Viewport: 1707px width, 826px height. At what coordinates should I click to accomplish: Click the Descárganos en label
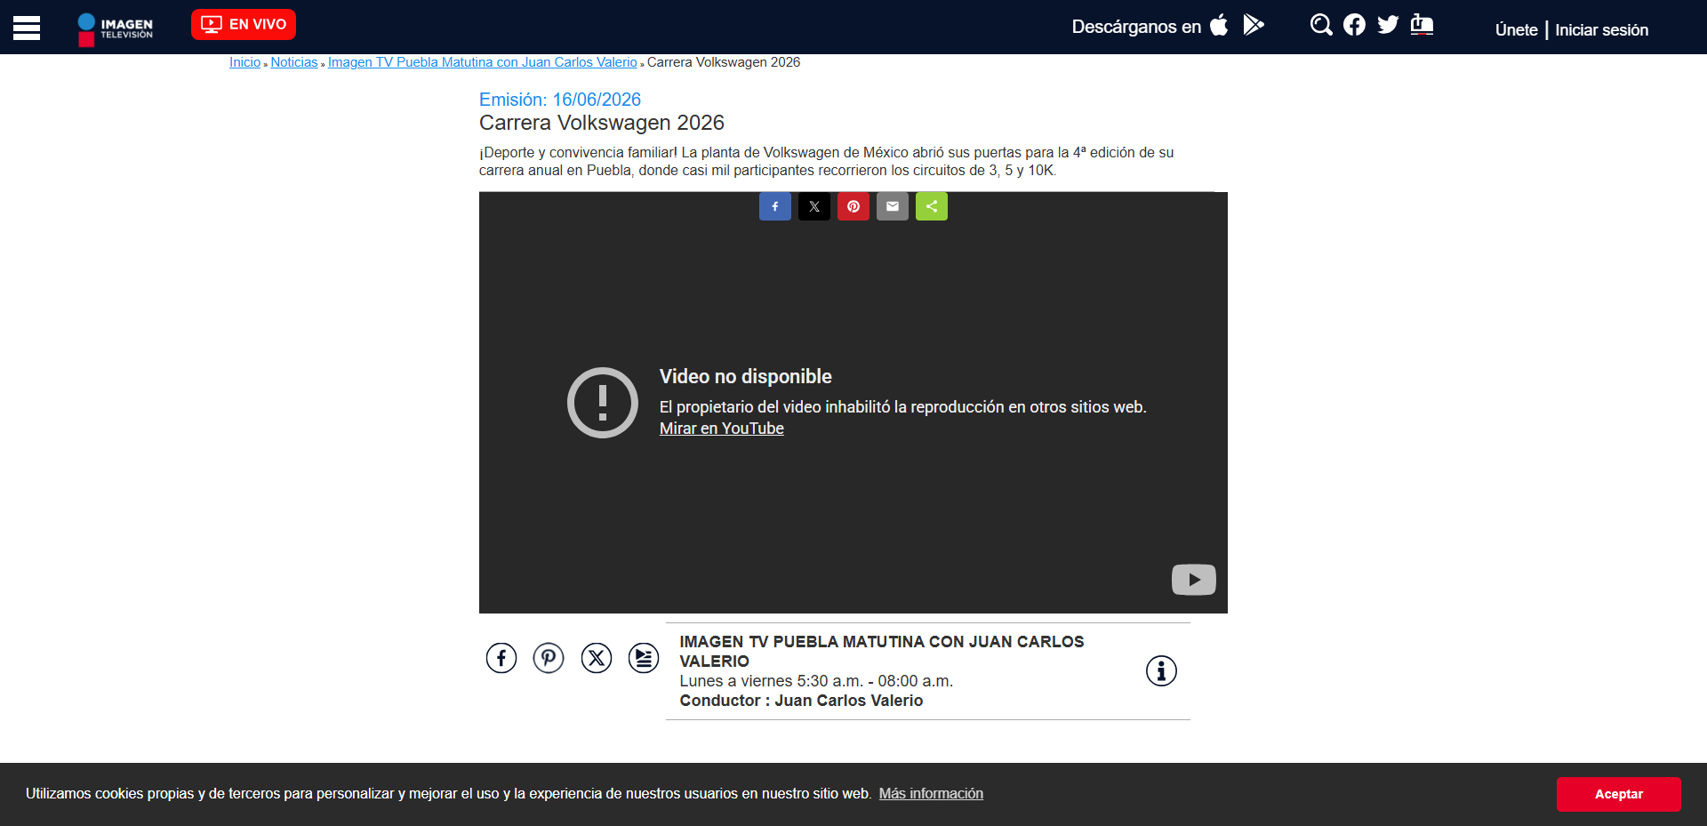tap(1136, 27)
